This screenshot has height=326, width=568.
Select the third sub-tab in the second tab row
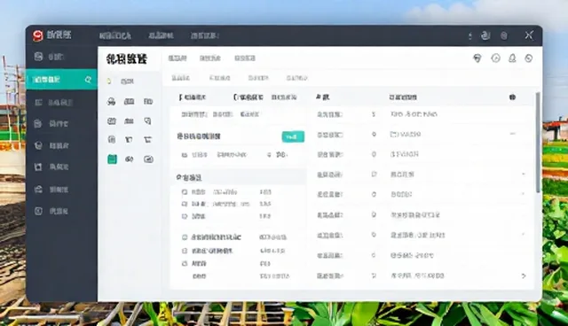tap(258, 78)
